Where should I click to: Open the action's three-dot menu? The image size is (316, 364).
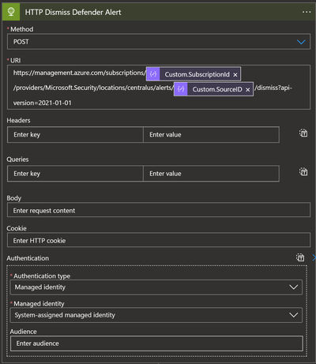pos(307,12)
